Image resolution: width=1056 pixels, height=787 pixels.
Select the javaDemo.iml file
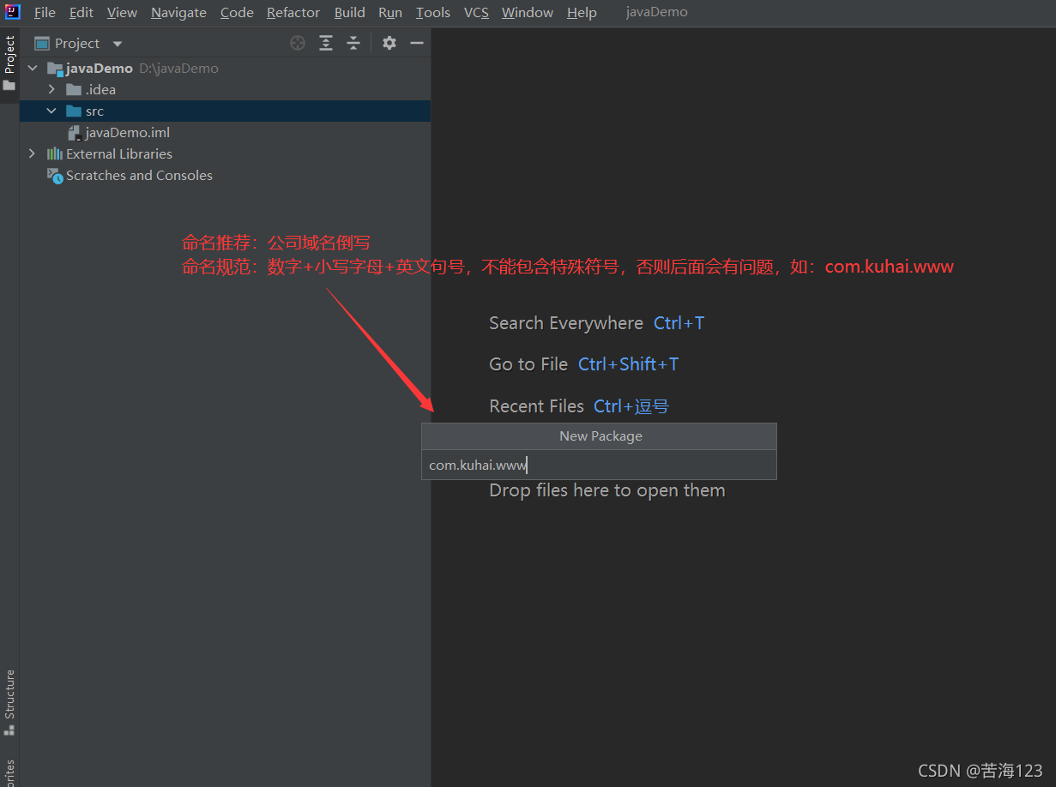pos(128,132)
